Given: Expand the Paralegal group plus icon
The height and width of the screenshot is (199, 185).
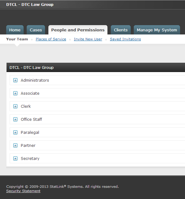Looking at the screenshot, I should click(x=15, y=133).
